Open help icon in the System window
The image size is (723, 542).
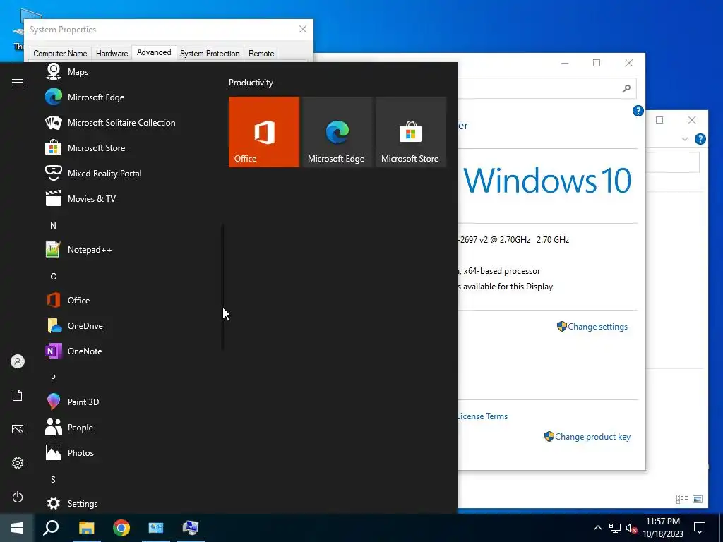pos(638,111)
